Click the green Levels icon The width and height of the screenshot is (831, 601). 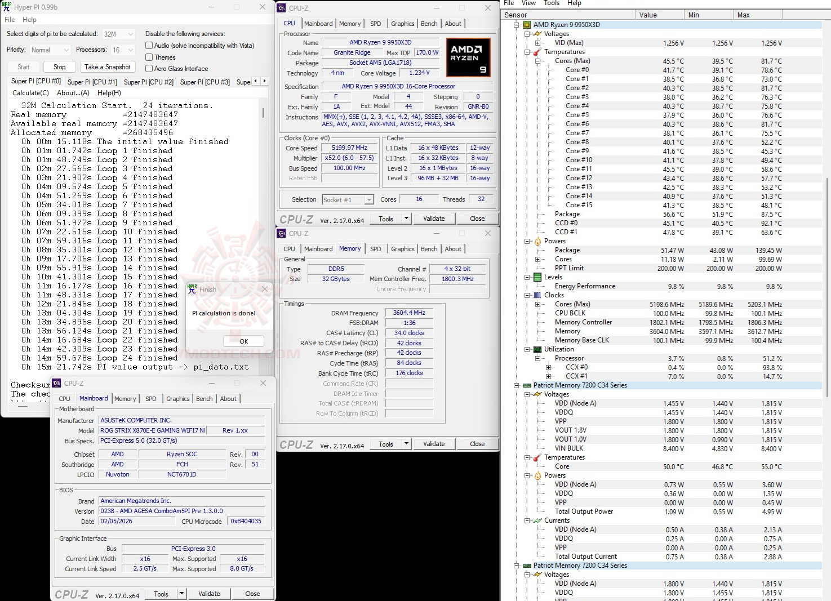click(537, 277)
